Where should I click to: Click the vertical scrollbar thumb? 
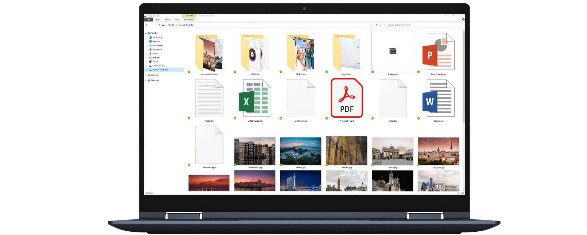pyautogui.click(x=464, y=77)
